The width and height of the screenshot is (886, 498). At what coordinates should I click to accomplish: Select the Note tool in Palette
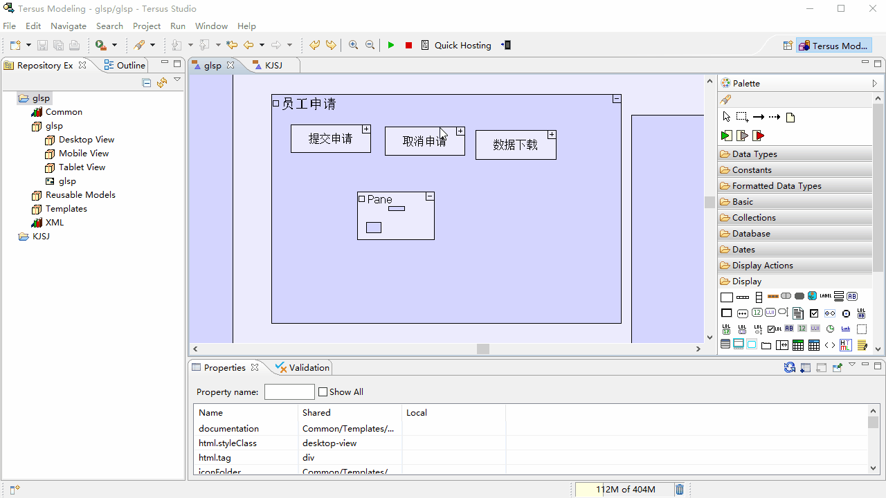point(790,117)
